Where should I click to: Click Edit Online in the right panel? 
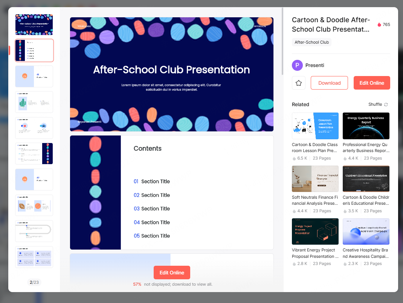click(x=372, y=82)
